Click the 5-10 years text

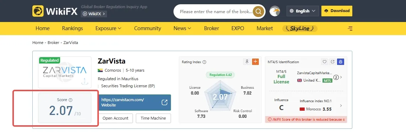pos(135,70)
